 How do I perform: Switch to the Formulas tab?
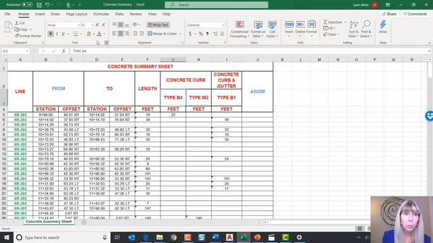coord(101,14)
